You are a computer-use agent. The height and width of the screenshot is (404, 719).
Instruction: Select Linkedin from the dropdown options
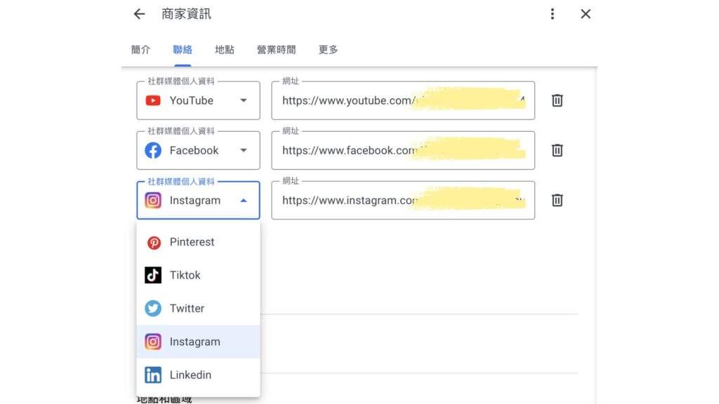tap(190, 375)
